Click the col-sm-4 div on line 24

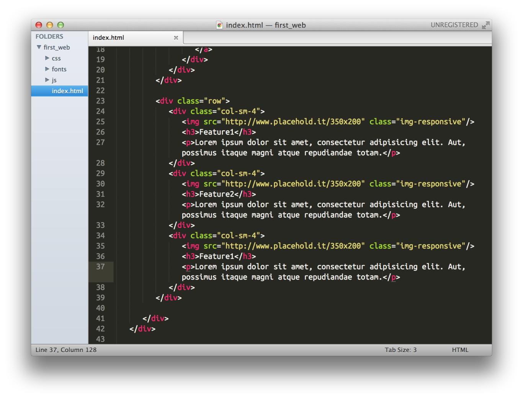coord(217,111)
